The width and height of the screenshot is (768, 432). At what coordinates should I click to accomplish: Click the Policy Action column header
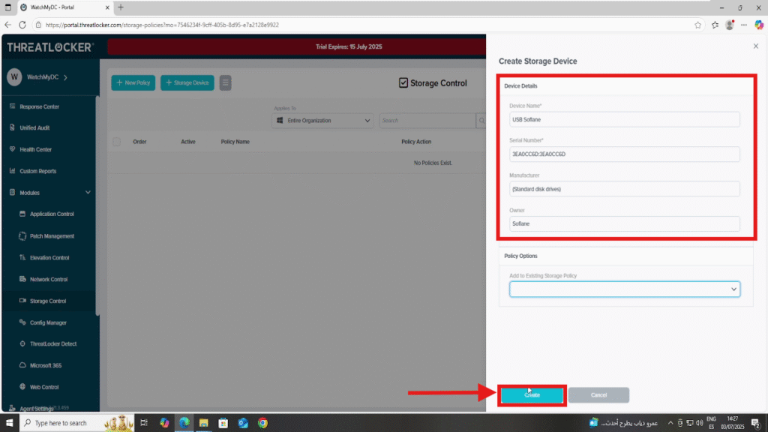416,142
